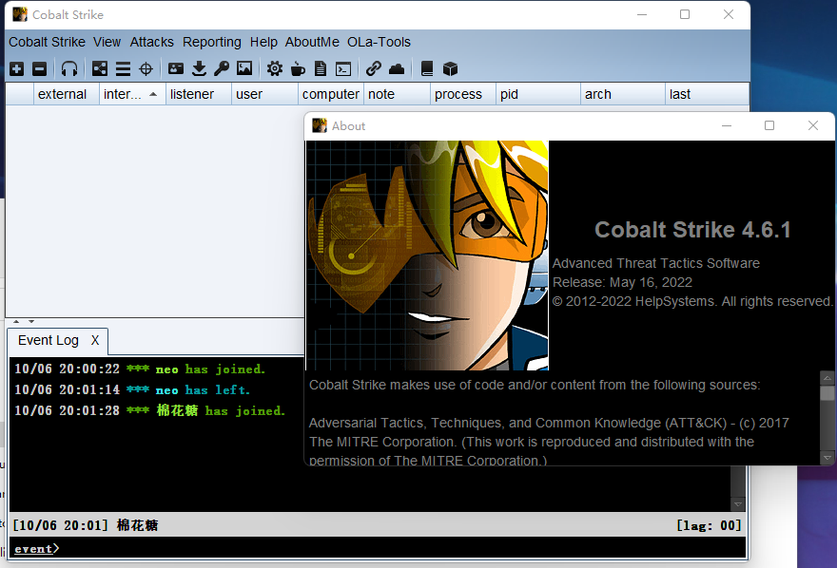Click the up arrow on the split pane divider
This screenshot has height=568, width=837.
coord(16,322)
